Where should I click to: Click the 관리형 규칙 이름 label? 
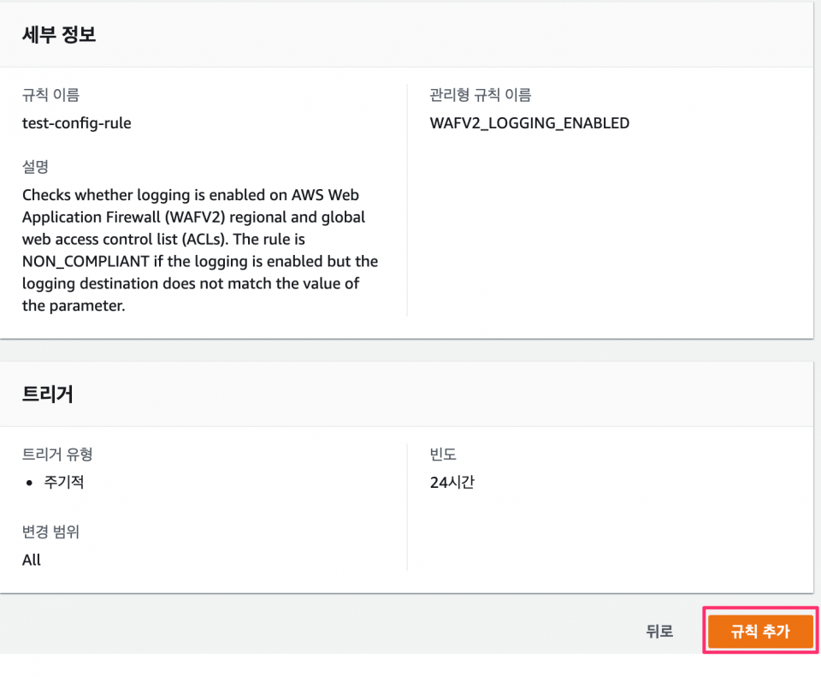[x=478, y=95]
